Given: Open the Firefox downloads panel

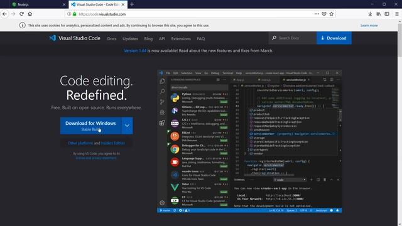Looking at the screenshot, I should click(x=370, y=14).
